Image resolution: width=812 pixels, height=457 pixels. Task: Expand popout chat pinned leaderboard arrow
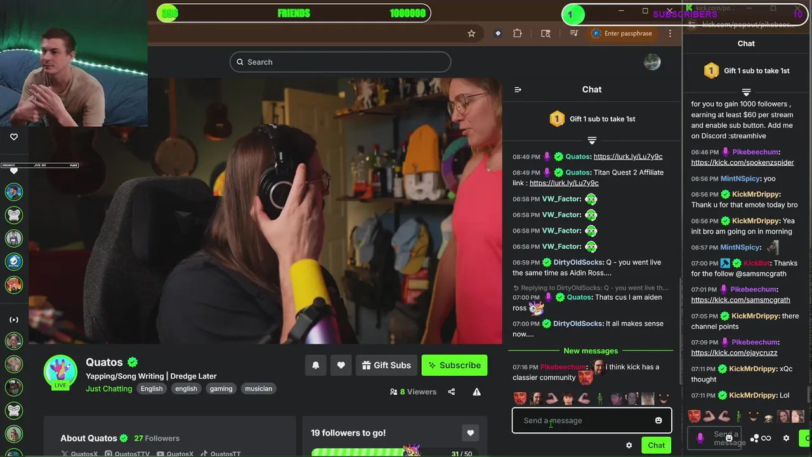(x=746, y=93)
